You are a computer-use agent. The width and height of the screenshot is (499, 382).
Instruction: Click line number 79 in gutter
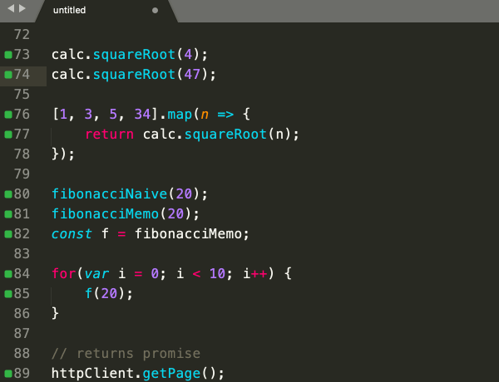point(22,174)
